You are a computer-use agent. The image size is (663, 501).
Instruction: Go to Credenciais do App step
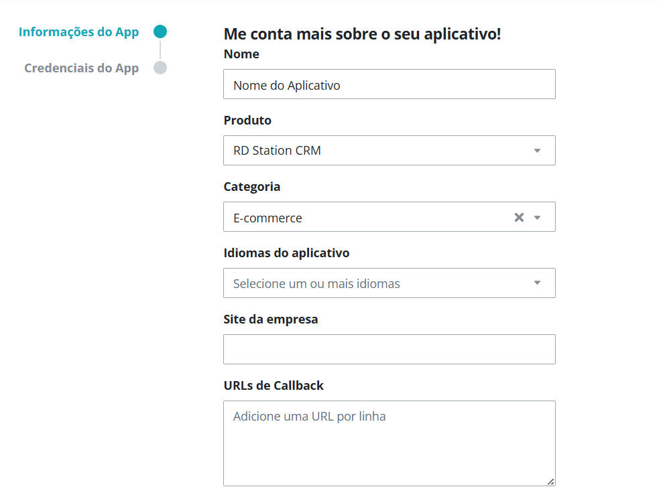[x=81, y=68]
